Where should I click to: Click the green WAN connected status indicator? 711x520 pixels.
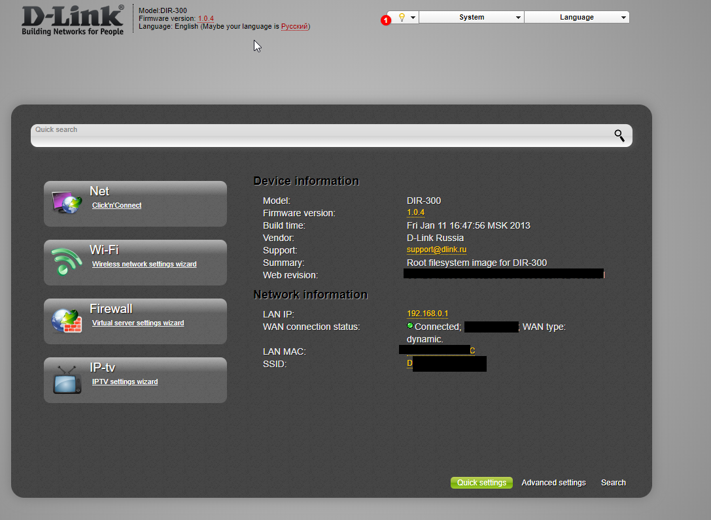pos(410,326)
